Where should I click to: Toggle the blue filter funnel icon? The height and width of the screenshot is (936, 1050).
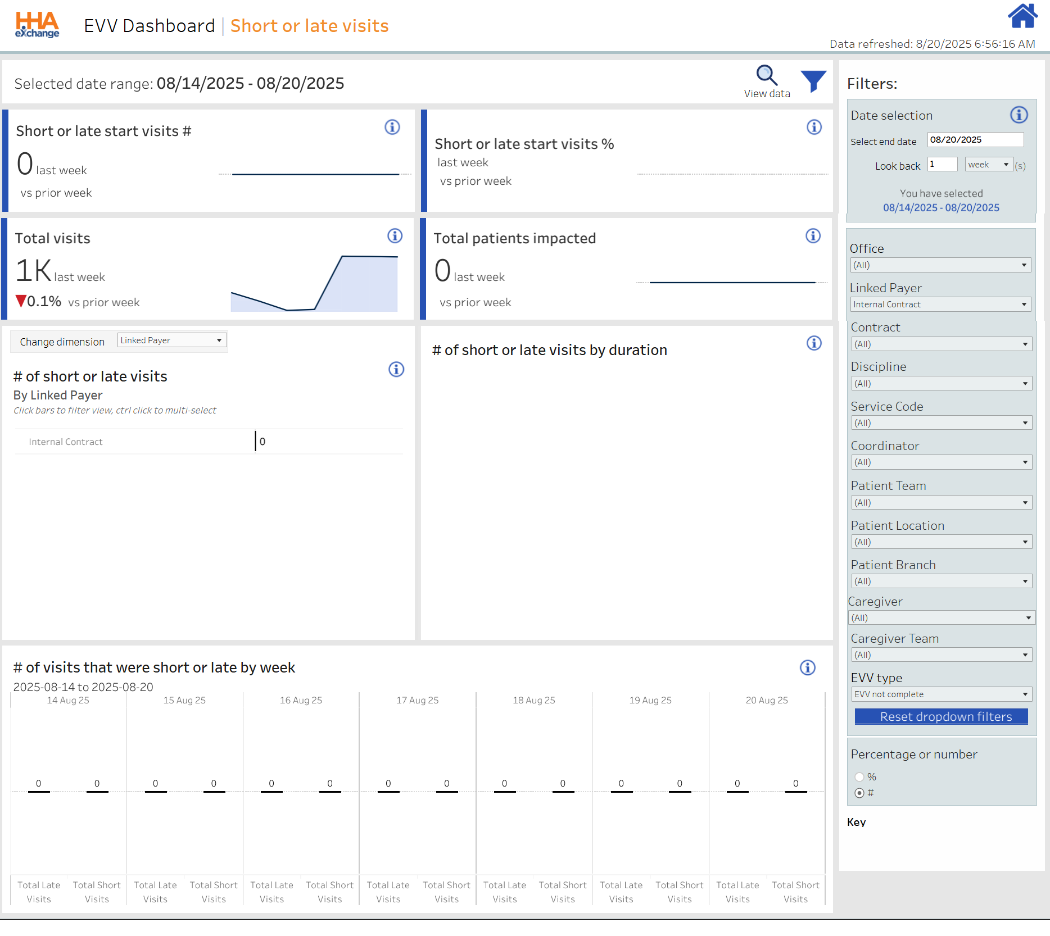point(813,81)
